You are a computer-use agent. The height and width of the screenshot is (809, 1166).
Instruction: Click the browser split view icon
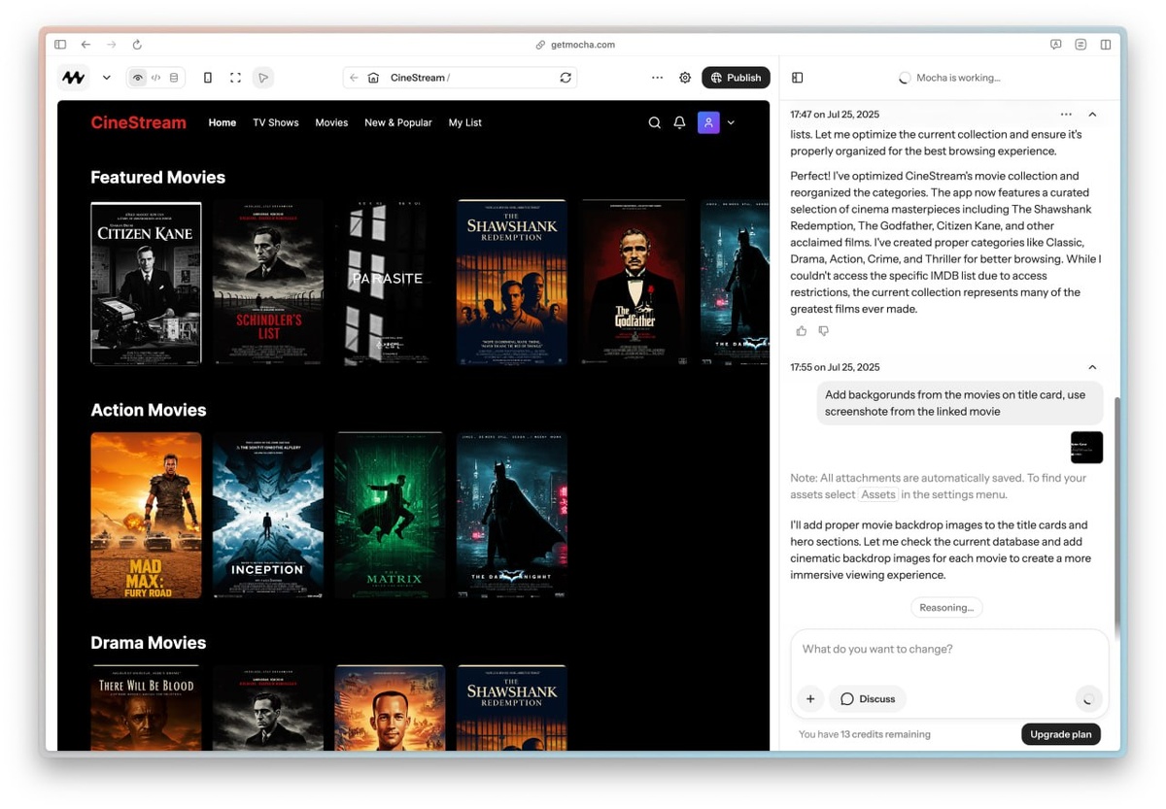1106,45
